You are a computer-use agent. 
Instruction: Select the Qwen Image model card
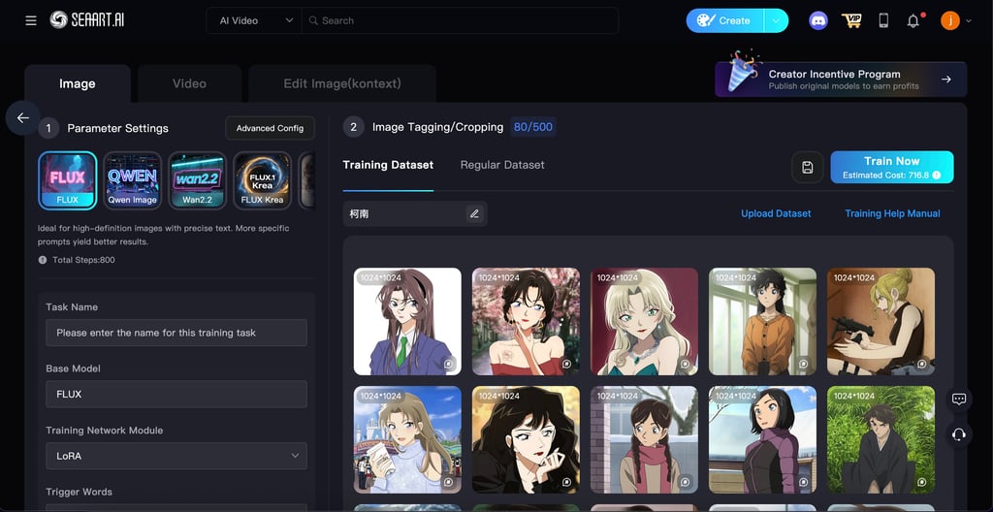click(x=132, y=180)
